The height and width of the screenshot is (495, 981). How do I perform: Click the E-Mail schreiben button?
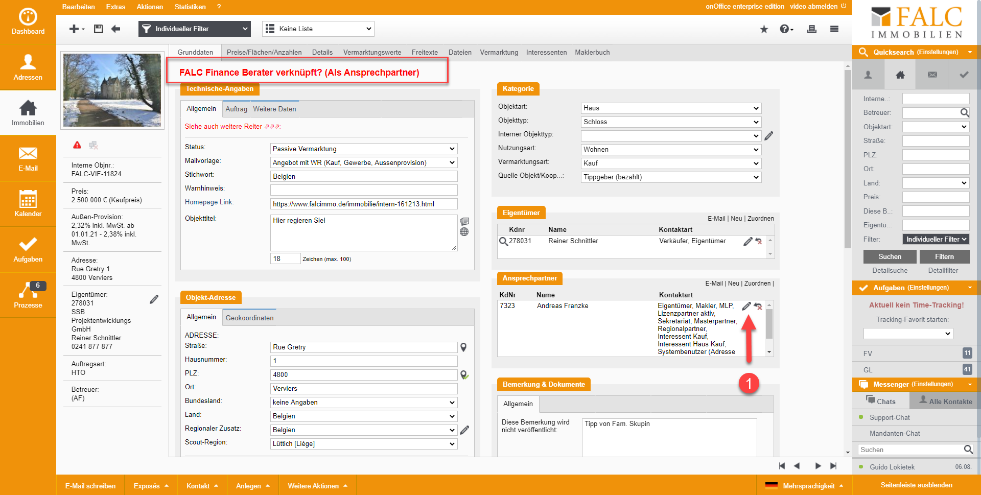tap(90, 486)
